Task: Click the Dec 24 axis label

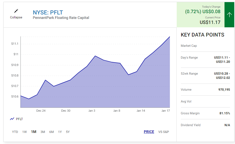Action: (41, 111)
